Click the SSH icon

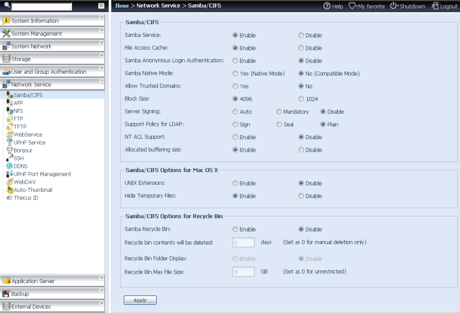point(10,158)
